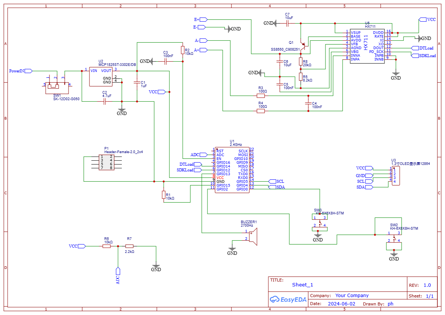Click capacitor C4 100nF
This screenshot has height=315, width=445.
click(308, 103)
